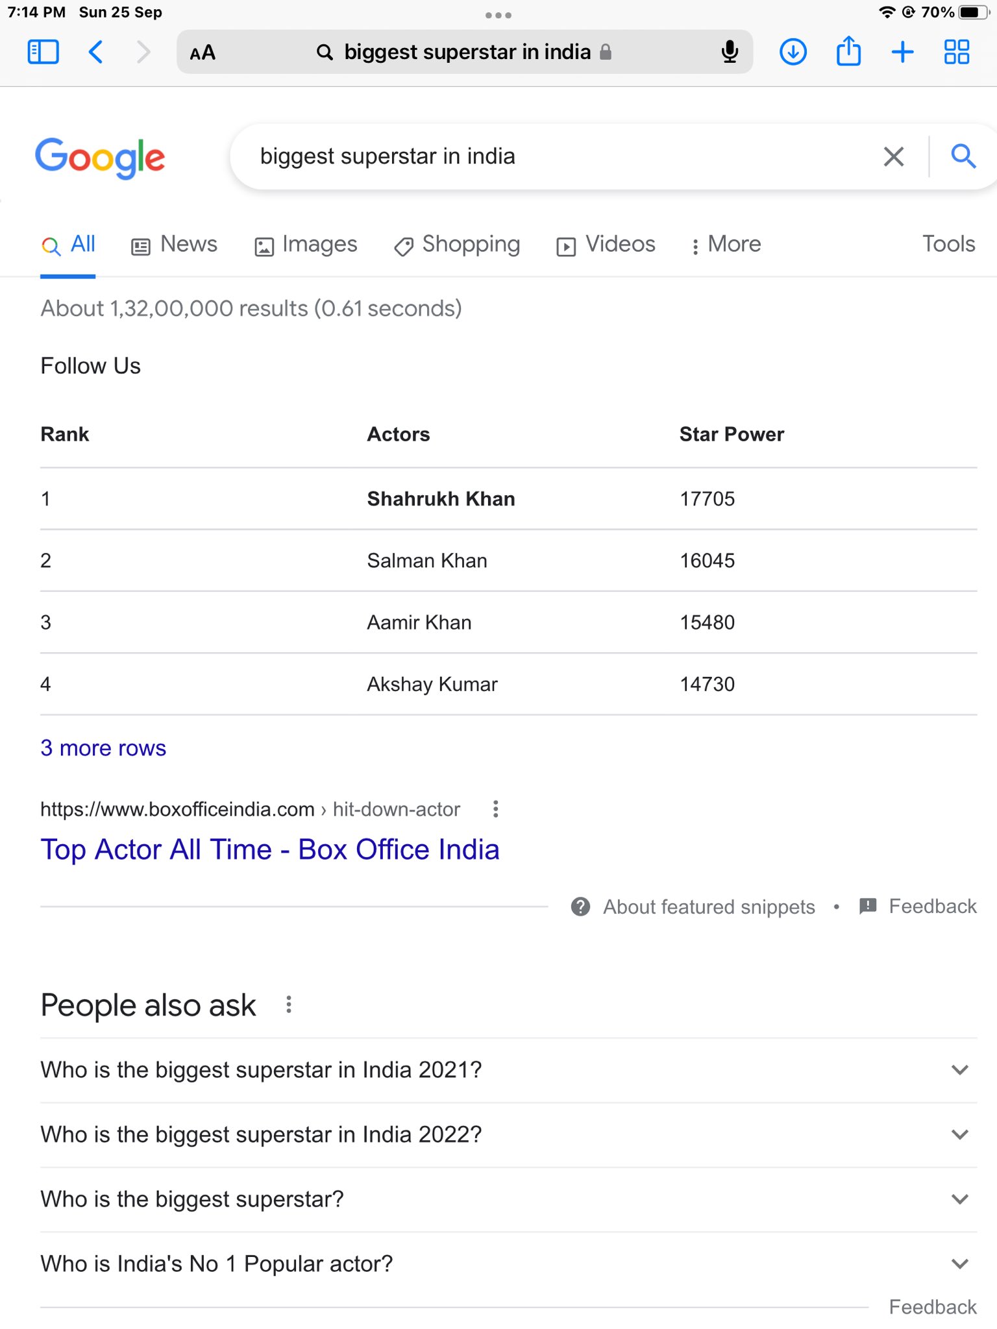
Task: Check the battery indicator in status bar
Action: pos(974,12)
